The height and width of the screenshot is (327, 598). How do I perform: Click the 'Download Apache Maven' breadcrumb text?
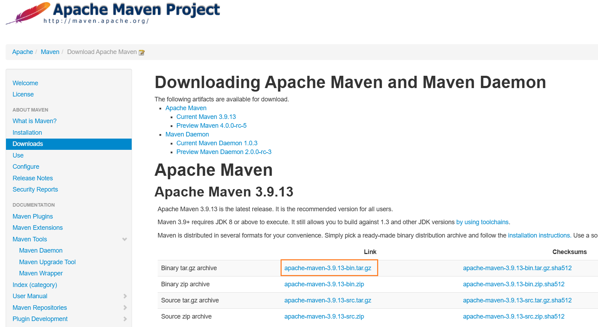click(x=102, y=52)
